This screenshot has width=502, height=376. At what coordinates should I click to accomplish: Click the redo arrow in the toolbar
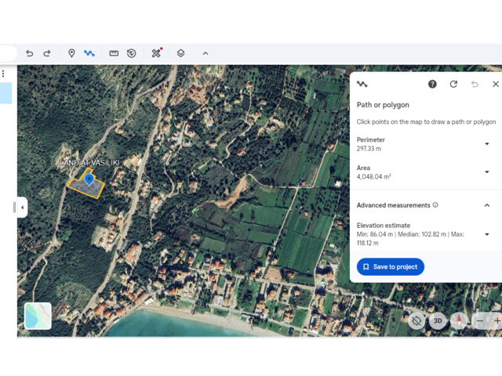(47, 53)
